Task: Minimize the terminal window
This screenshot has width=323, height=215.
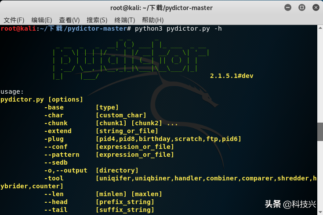Action: click(x=288, y=7)
